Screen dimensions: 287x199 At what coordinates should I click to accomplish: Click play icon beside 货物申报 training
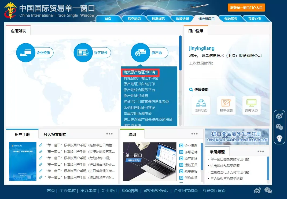point(181,178)
